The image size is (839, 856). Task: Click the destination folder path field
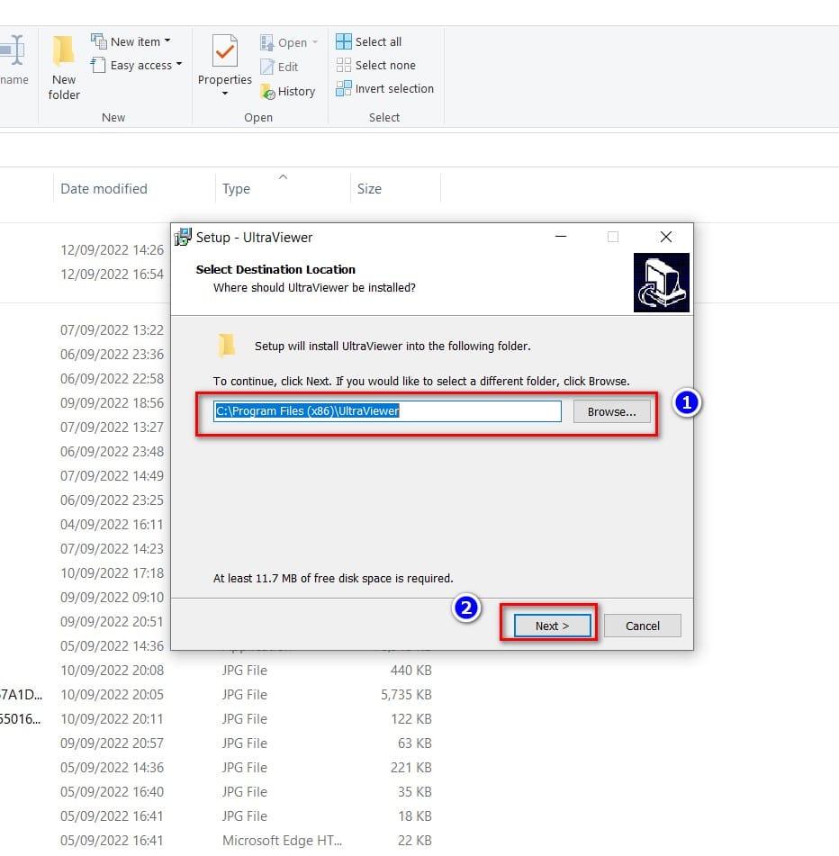pyautogui.click(x=387, y=411)
